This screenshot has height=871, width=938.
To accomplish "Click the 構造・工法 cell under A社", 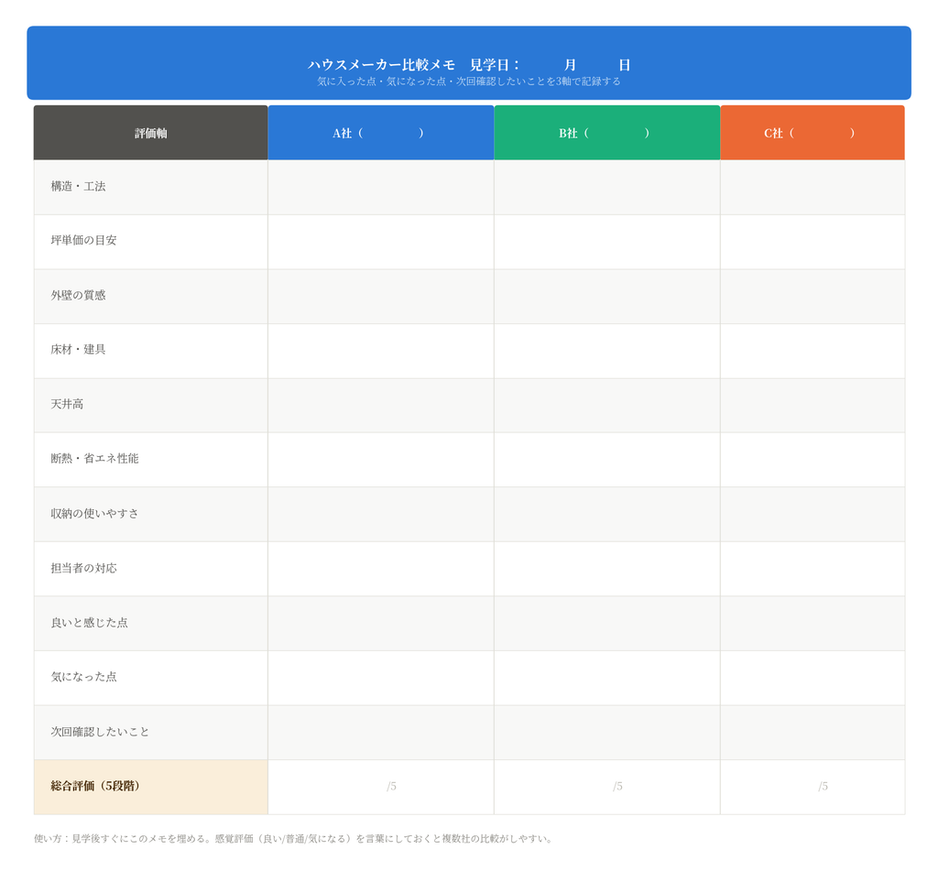I will pyautogui.click(x=381, y=187).
